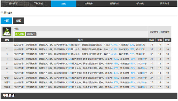Viewport: 178px width, 101px height.
Task: Select the 专精3 skill level row
Action: (86, 87)
